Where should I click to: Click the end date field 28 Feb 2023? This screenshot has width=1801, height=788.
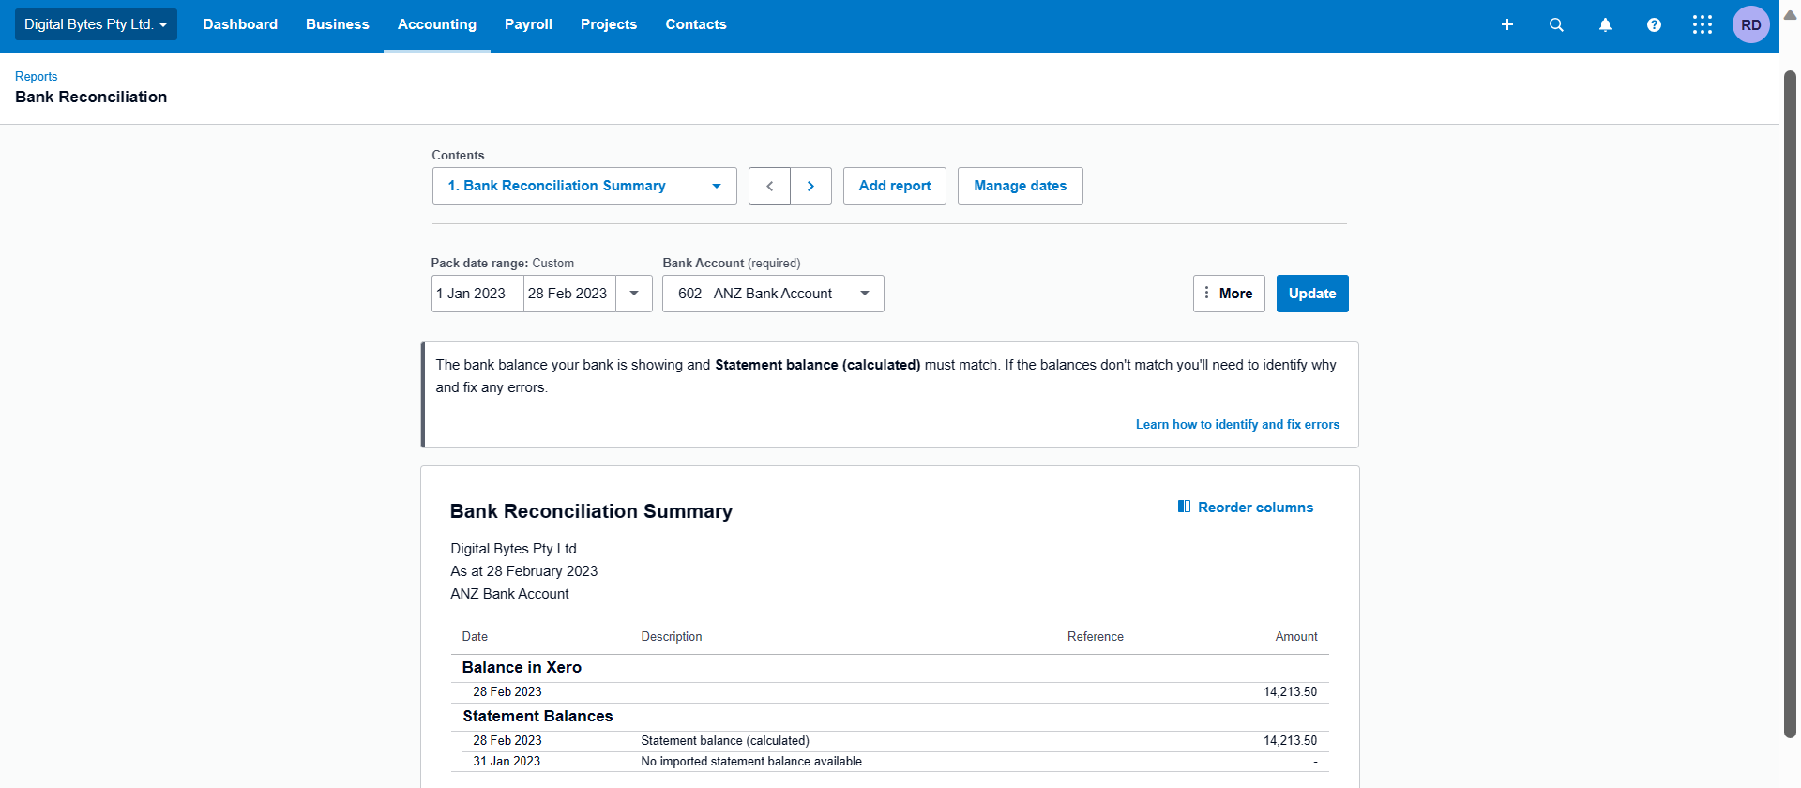(569, 294)
